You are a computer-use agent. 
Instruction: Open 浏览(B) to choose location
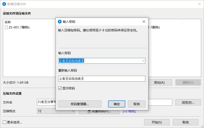point(188,102)
